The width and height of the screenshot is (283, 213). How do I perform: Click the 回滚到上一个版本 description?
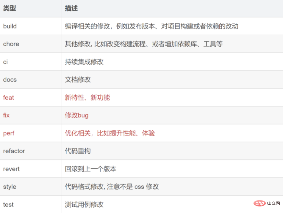pyautogui.click(x=91, y=169)
